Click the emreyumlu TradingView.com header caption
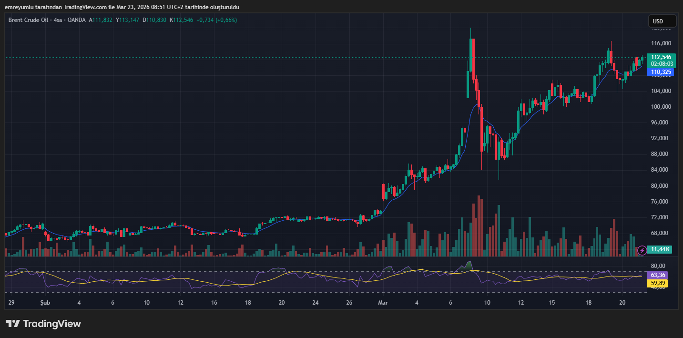 coord(122,7)
